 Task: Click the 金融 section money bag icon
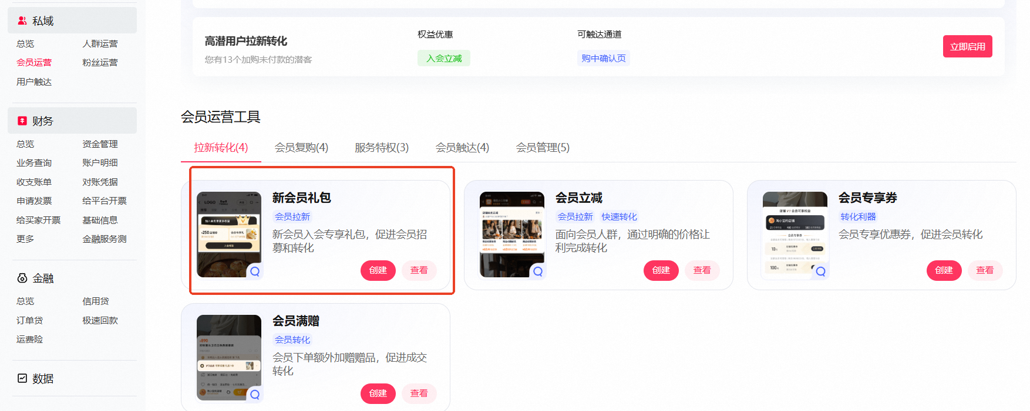22,278
